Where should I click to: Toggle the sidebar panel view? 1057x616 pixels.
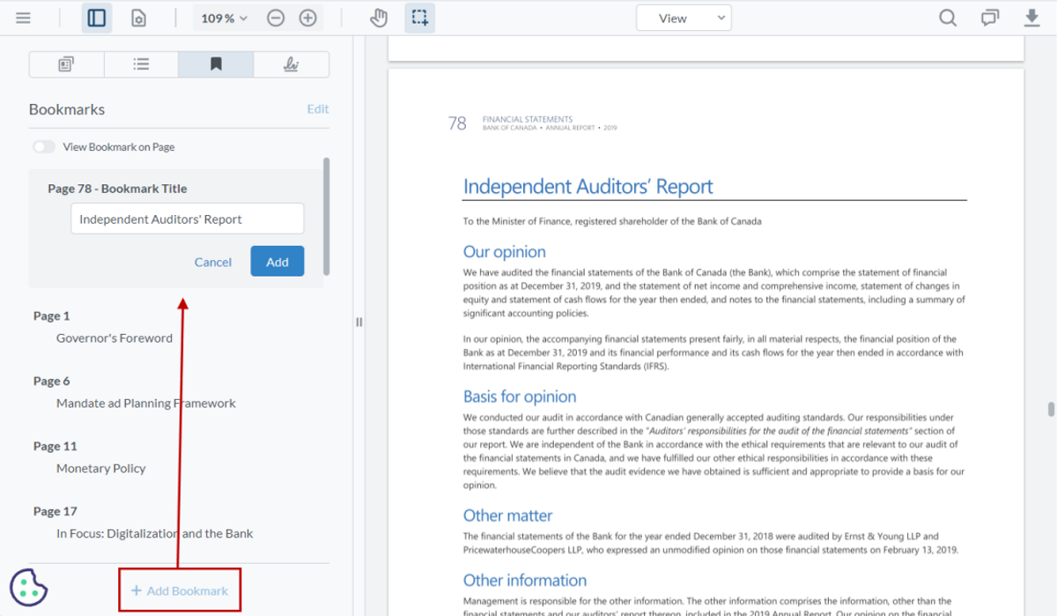point(97,17)
